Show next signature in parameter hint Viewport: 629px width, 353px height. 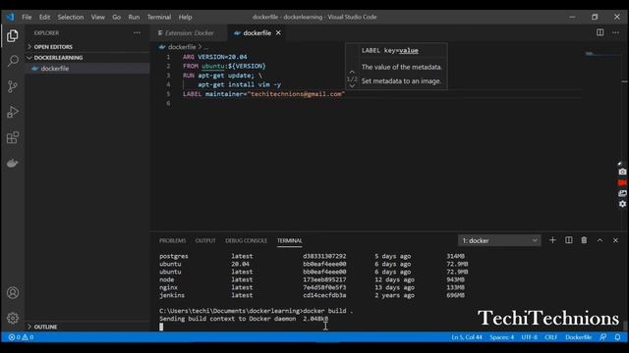pyautogui.click(x=352, y=86)
